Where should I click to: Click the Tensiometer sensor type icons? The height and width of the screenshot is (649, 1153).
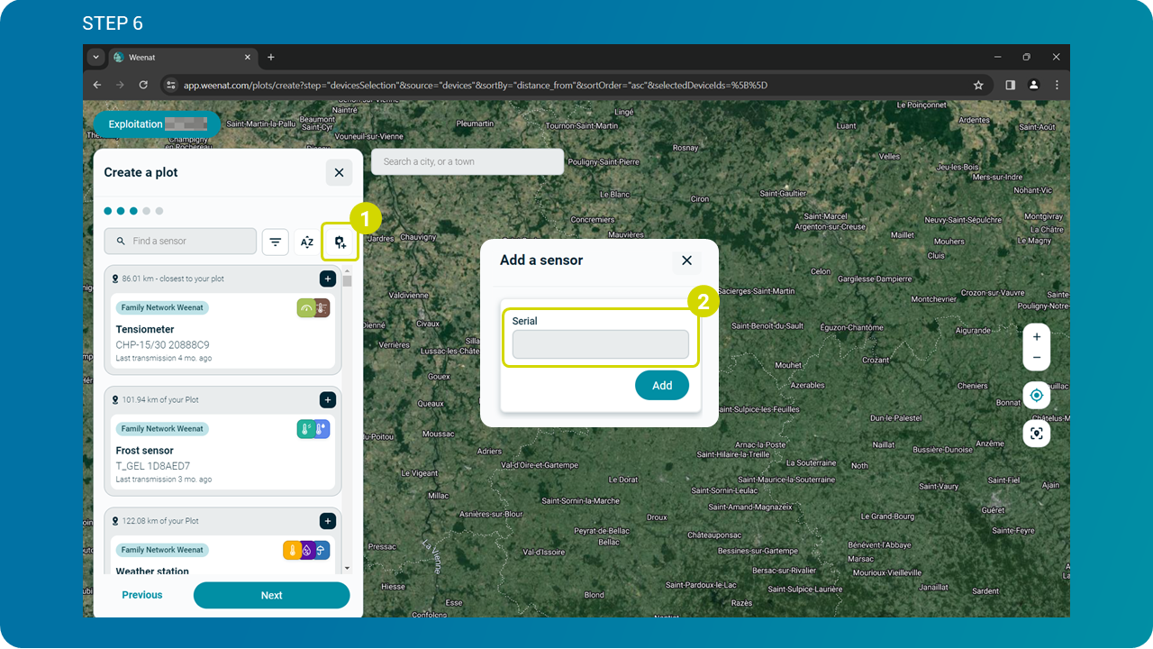pos(313,308)
